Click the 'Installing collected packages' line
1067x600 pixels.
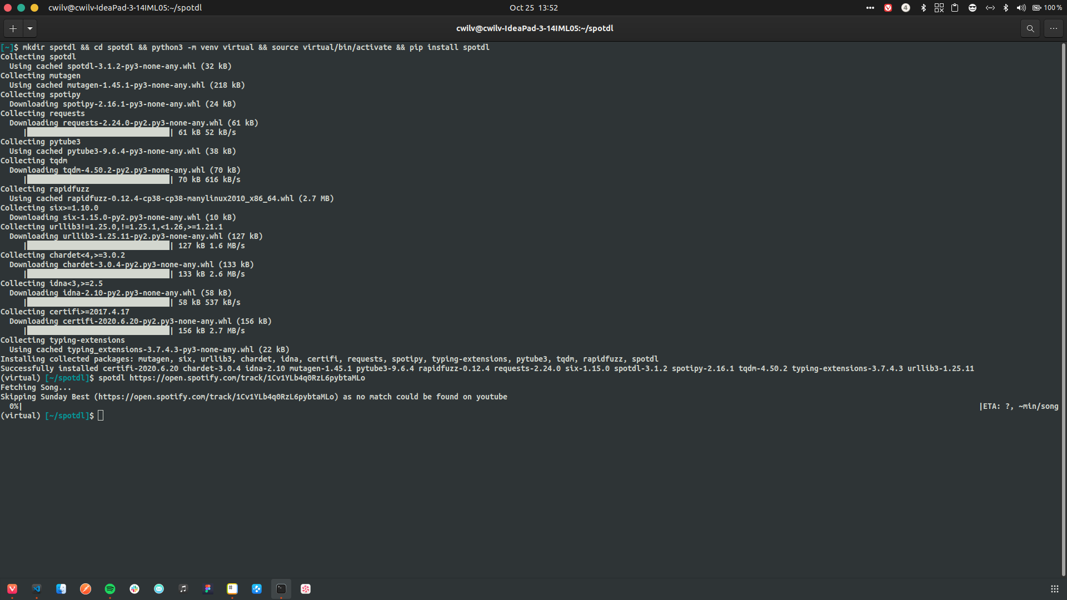[330, 359]
